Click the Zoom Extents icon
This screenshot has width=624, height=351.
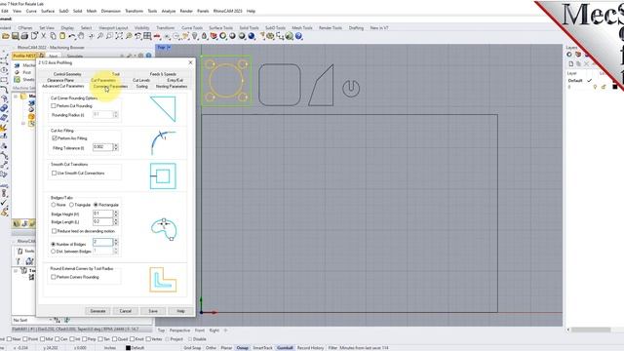pos(119,36)
